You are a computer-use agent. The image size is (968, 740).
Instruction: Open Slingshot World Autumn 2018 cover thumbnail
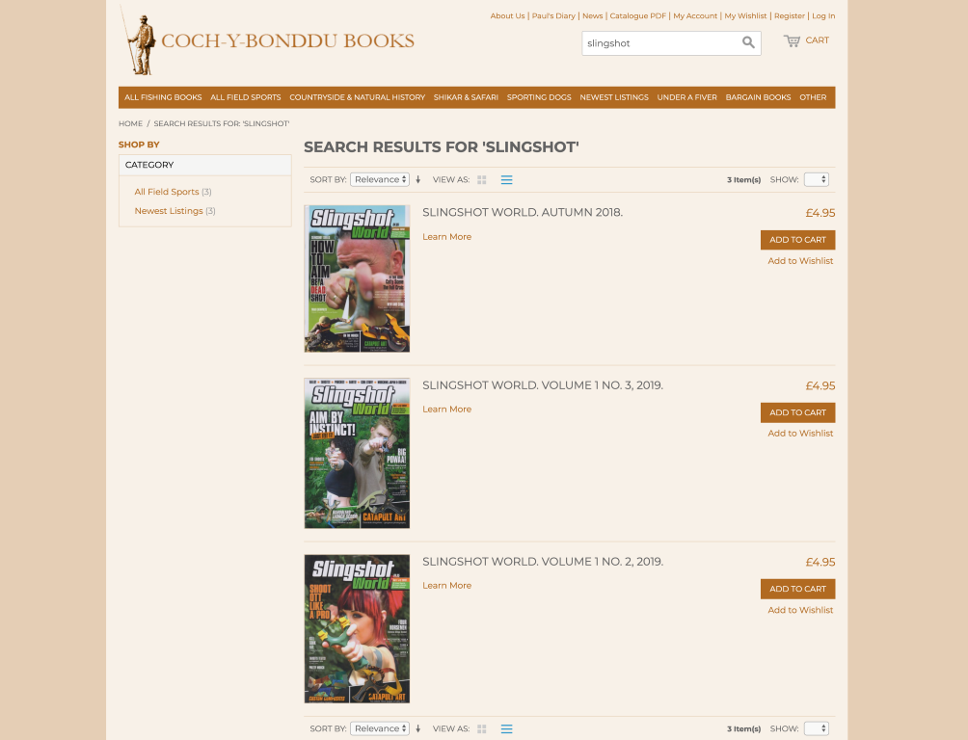357,279
